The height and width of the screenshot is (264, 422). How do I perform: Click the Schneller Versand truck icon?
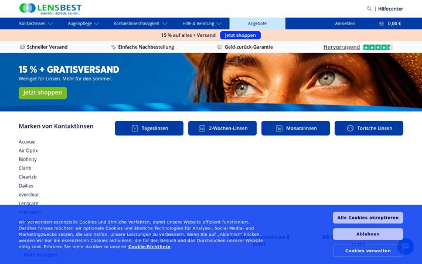pos(22,47)
